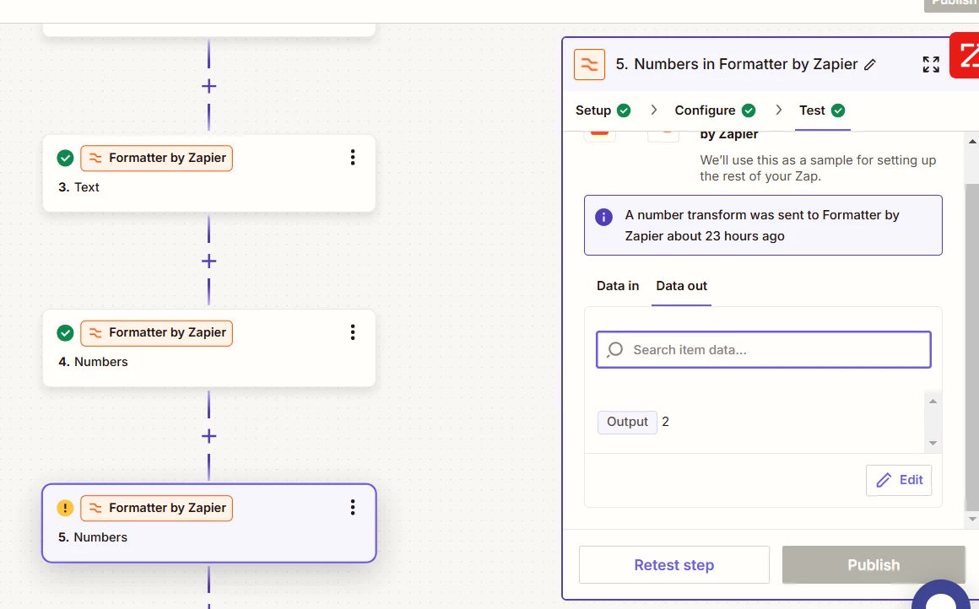Screen dimensions: 979x609
Task: Click the green check beside Configure
Action: (x=749, y=110)
